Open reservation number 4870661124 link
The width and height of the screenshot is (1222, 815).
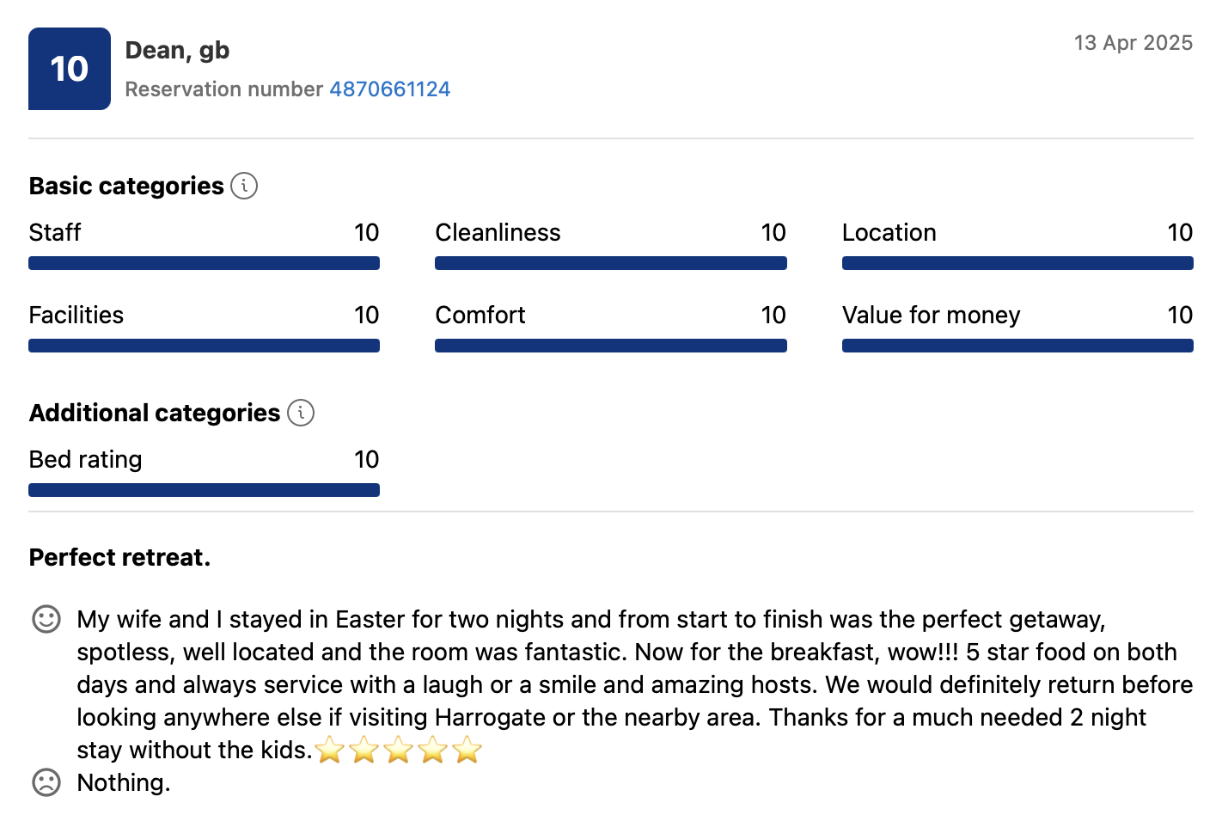pos(389,89)
